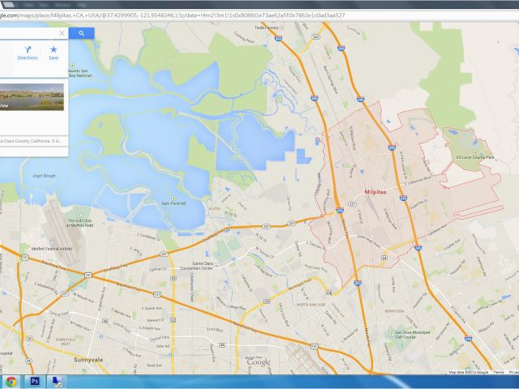Open the Privacy link at map corner
The height and width of the screenshot is (389, 519).
click(x=514, y=373)
